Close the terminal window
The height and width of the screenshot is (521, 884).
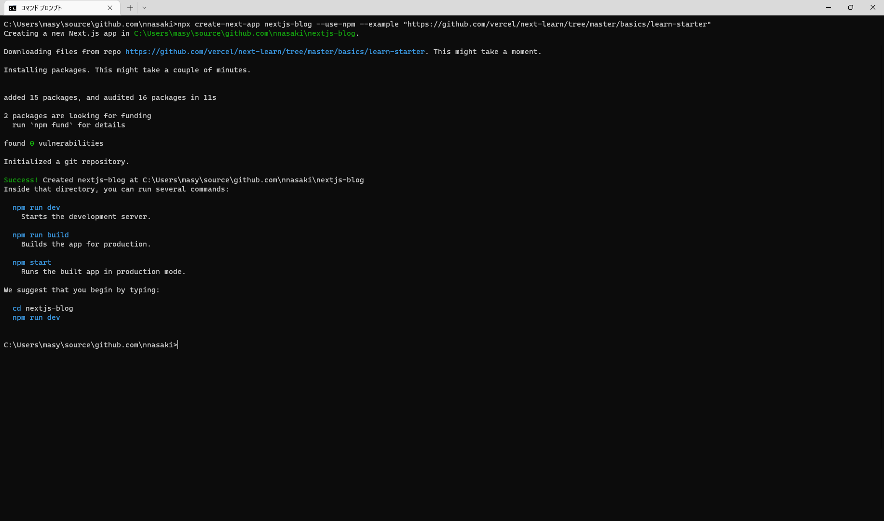pyautogui.click(x=873, y=7)
